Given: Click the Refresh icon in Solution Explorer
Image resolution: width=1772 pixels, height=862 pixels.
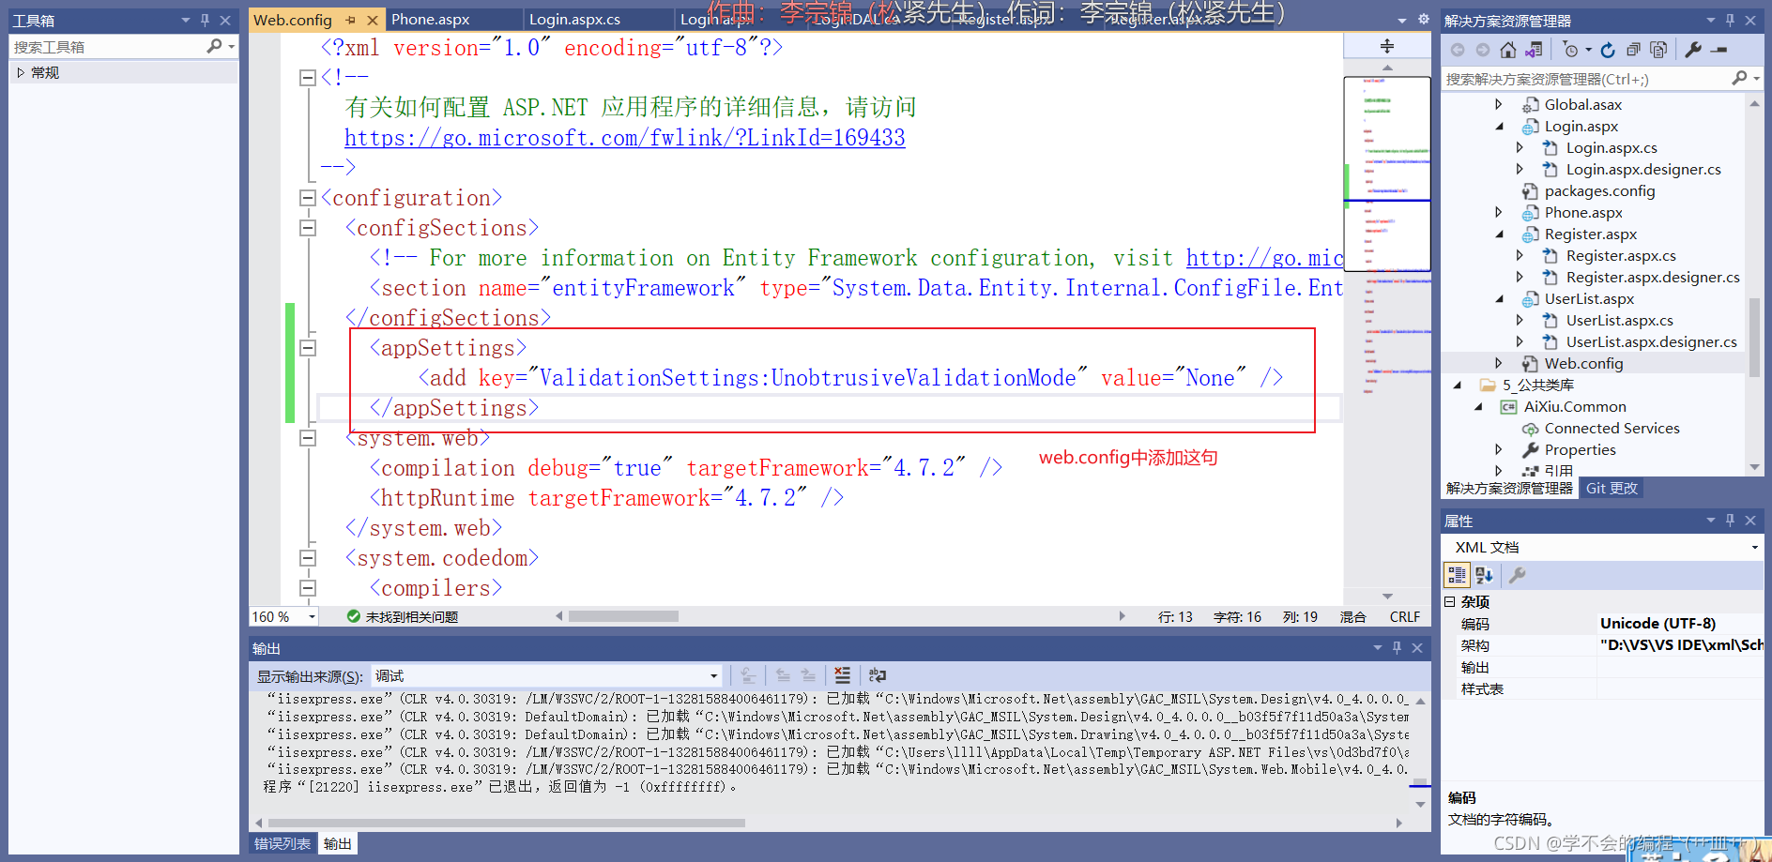Looking at the screenshot, I should coord(1609,49).
